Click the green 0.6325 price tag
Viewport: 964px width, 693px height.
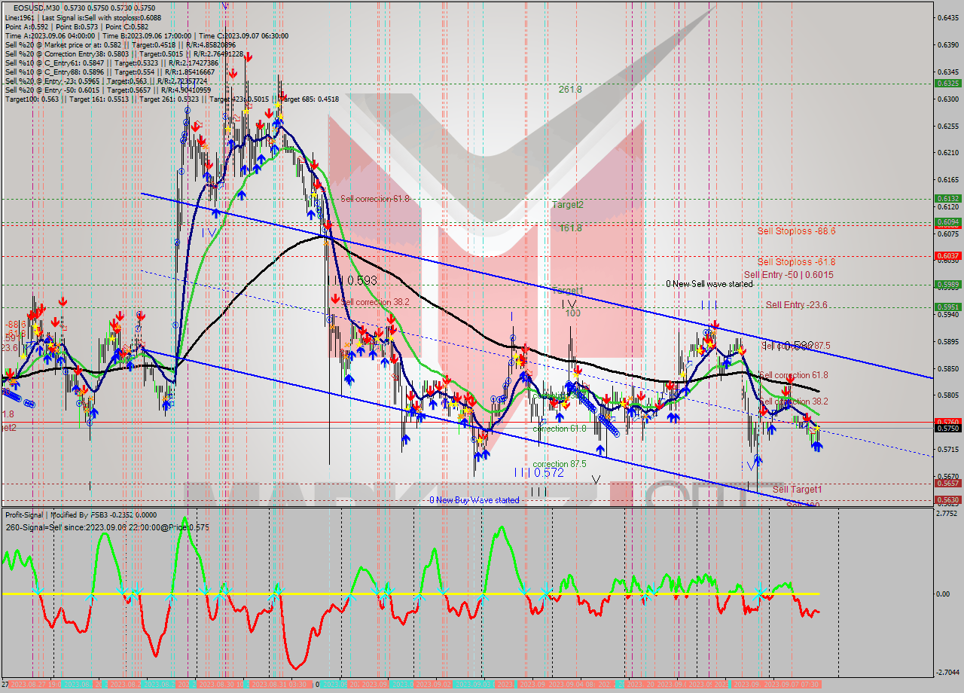[947, 84]
